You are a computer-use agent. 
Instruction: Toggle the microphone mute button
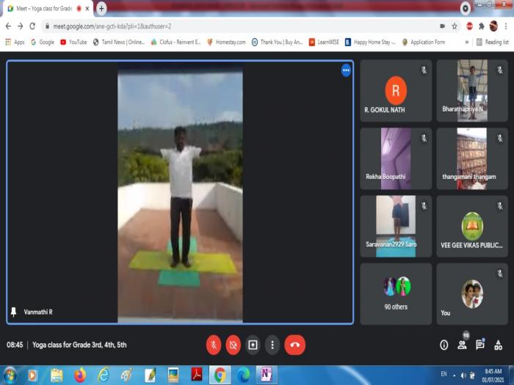point(214,345)
